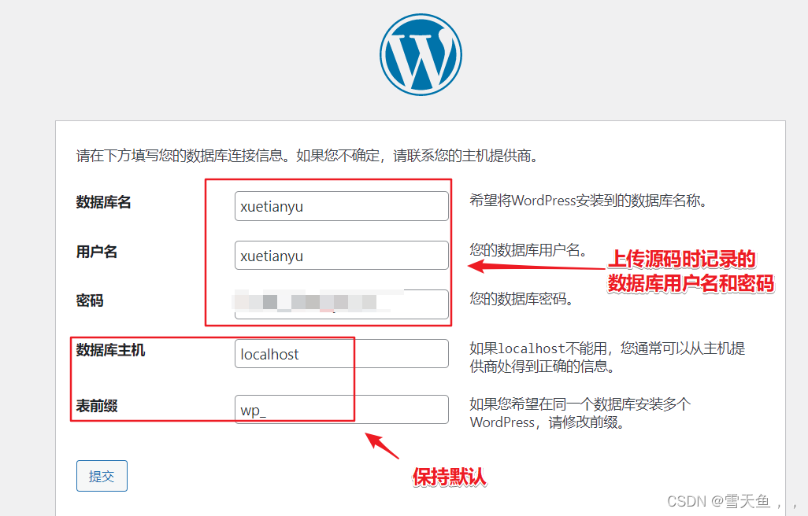Click the table prefix help text 请修改前缀

pos(580,413)
